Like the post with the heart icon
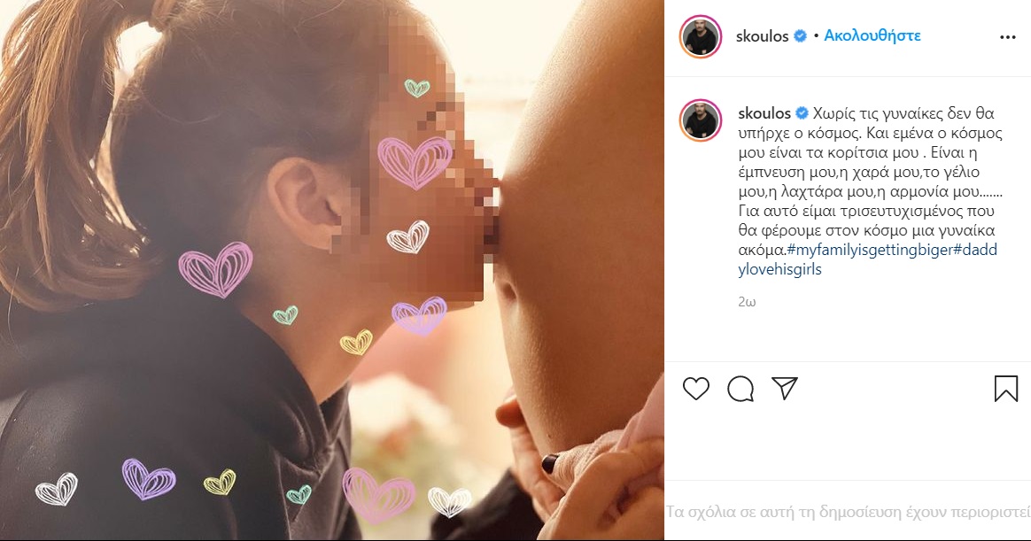Screen dimensions: 1031x541 695,389
